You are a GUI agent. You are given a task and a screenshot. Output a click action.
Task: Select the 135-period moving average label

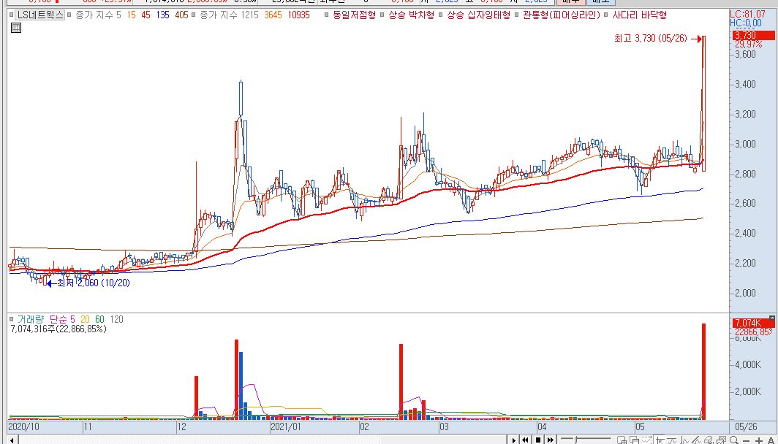coord(162,15)
